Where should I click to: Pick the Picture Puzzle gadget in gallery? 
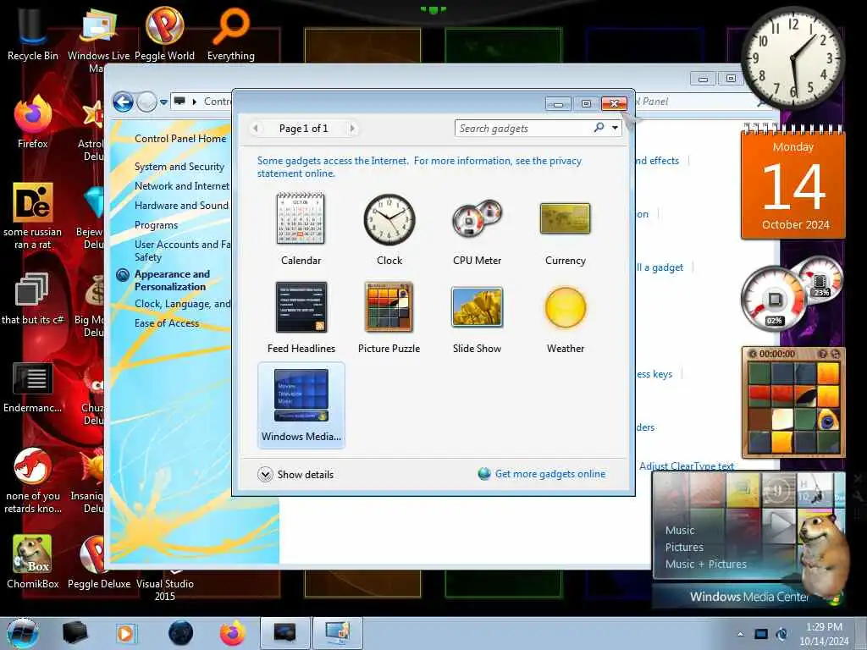coord(389,317)
